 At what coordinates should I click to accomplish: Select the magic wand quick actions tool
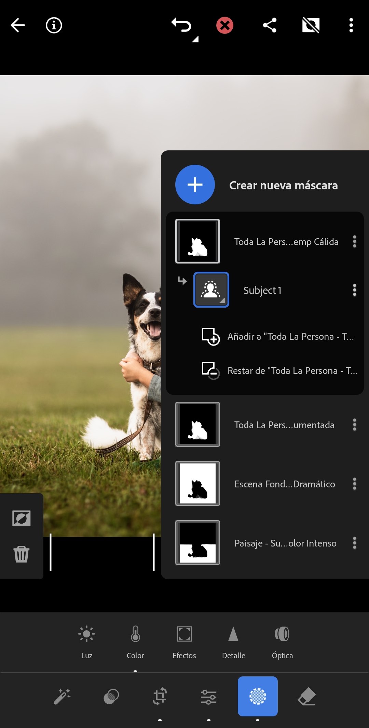(x=62, y=696)
